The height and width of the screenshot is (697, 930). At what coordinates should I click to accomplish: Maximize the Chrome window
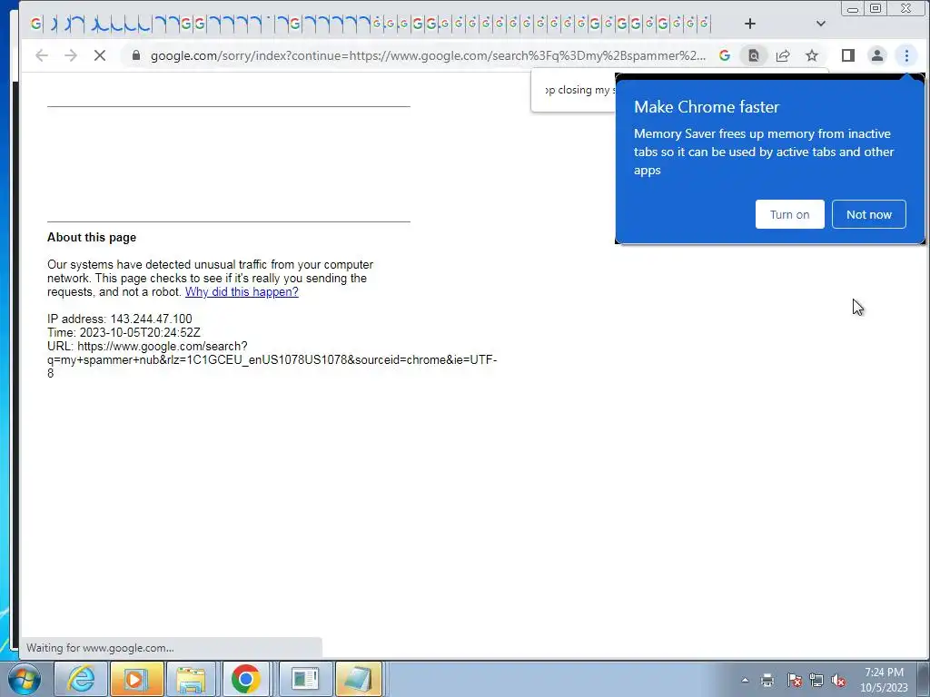tap(876, 8)
